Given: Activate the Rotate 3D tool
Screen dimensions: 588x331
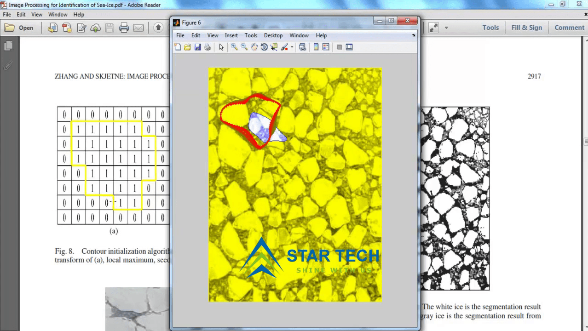Looking at the screenshot, I should click(x=264, y=46).
